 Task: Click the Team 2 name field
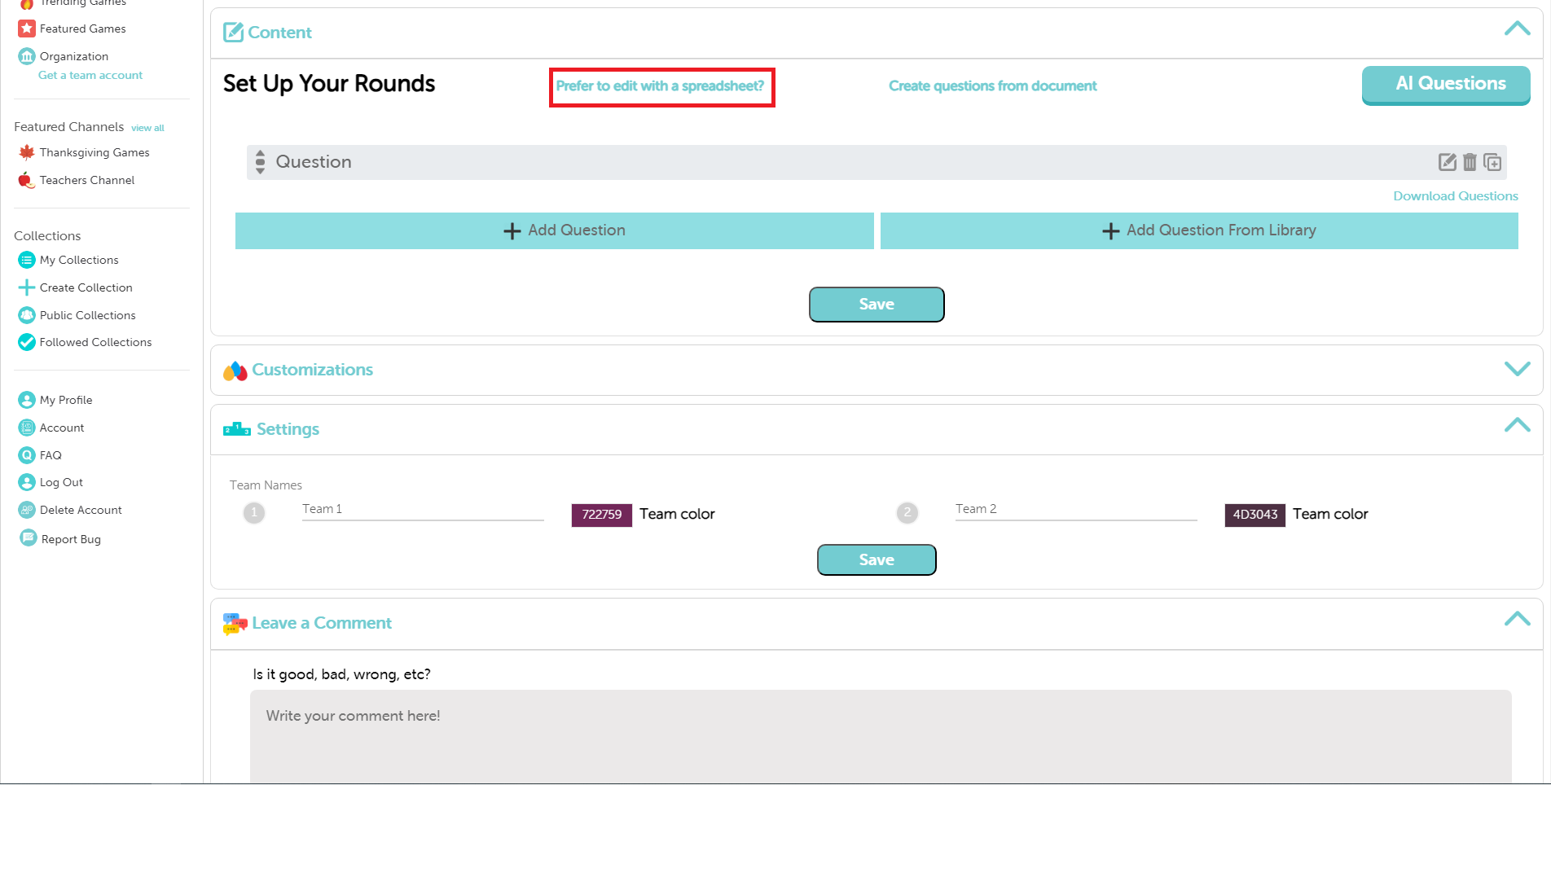tap(1076, 510)
